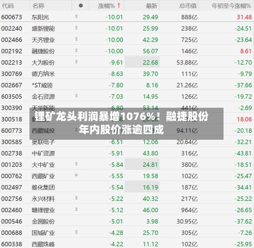
Task: Select the 融捷股份 stock name
Action: (43, 51)
